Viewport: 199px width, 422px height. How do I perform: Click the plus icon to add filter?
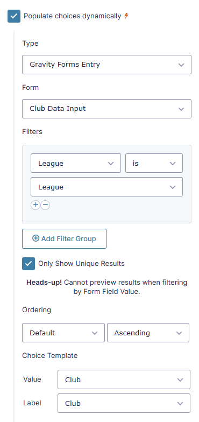[x=35, y=205]
